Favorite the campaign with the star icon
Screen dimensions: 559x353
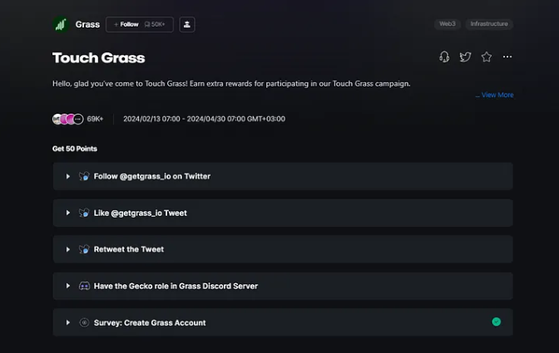click(487, 57)
